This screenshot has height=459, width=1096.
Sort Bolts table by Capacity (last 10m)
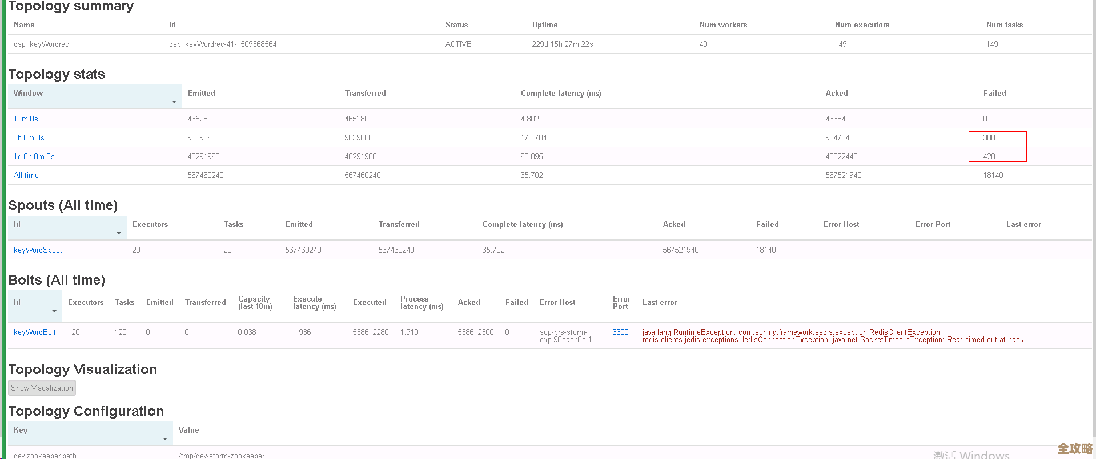(255, 303)
